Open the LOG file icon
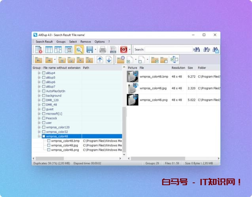 [113, 50]
